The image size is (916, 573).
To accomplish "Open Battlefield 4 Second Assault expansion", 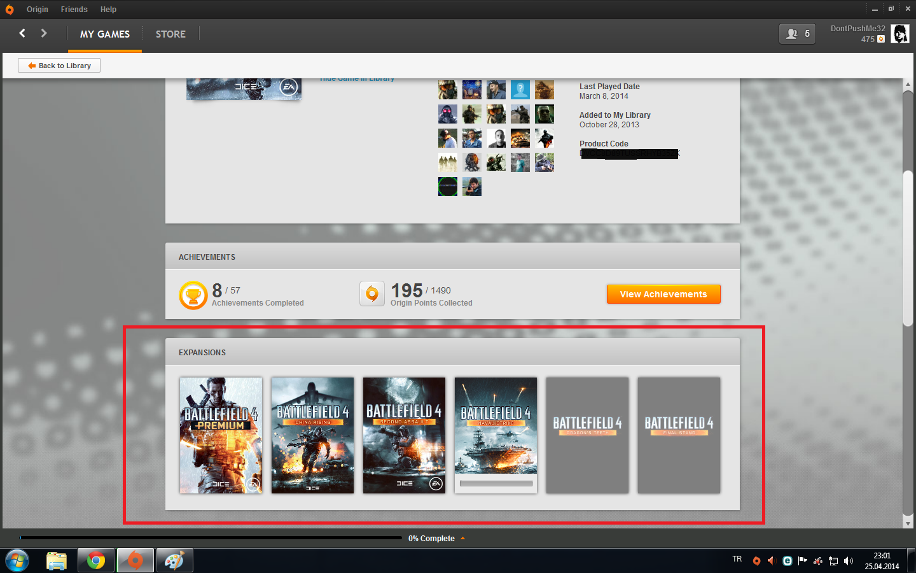I will [404, 435].
